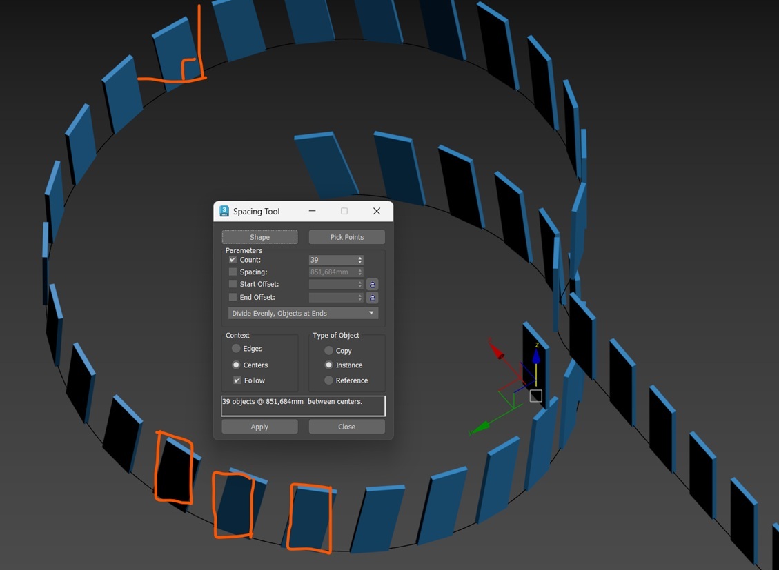Click the Start Offset lock icon
Screen dimensions: 779x570
click(372, 284)
